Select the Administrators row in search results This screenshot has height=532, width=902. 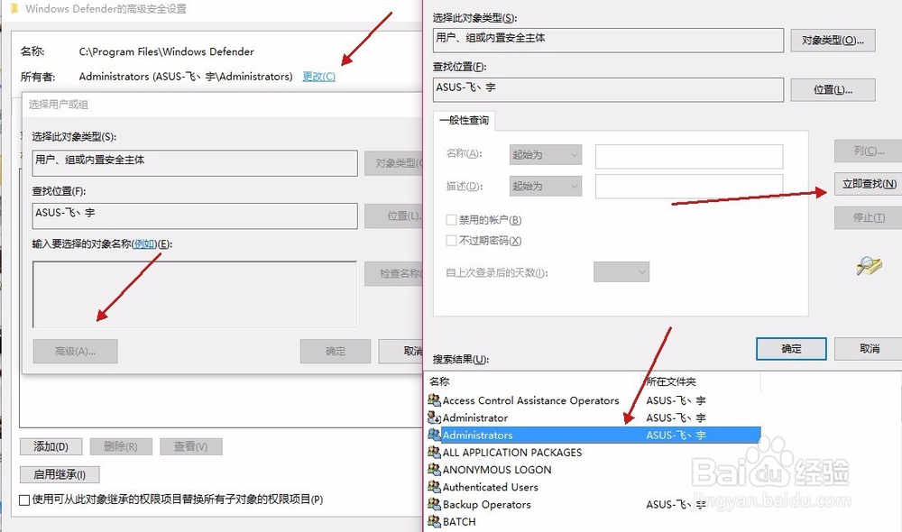(x=594, y=435)
